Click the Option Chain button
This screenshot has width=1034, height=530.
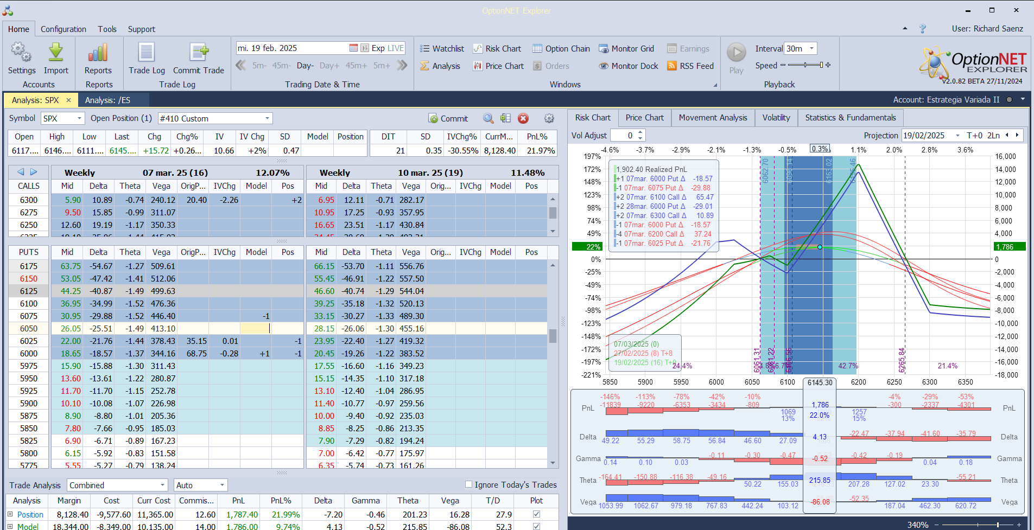(x=561, y=49)
